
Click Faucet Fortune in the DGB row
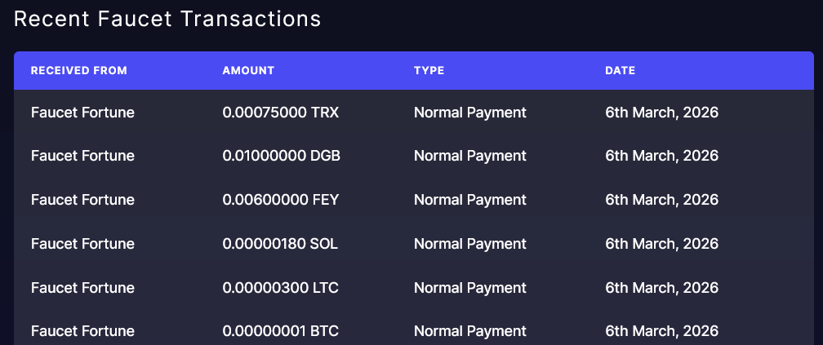82,156
